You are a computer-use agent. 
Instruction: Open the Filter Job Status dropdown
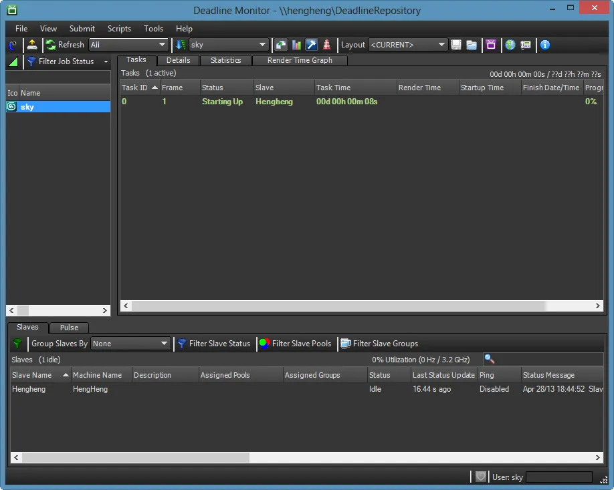point(67,62)
